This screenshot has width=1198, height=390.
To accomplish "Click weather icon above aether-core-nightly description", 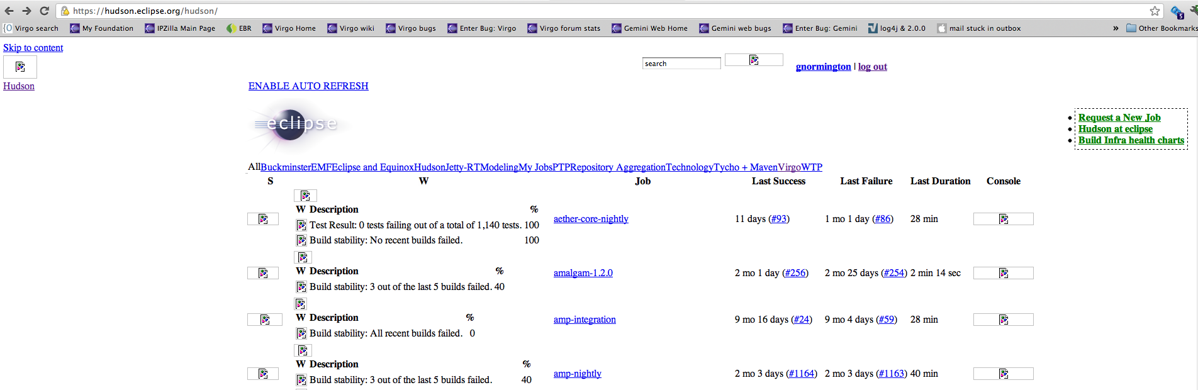I will [x=305, y=196].
